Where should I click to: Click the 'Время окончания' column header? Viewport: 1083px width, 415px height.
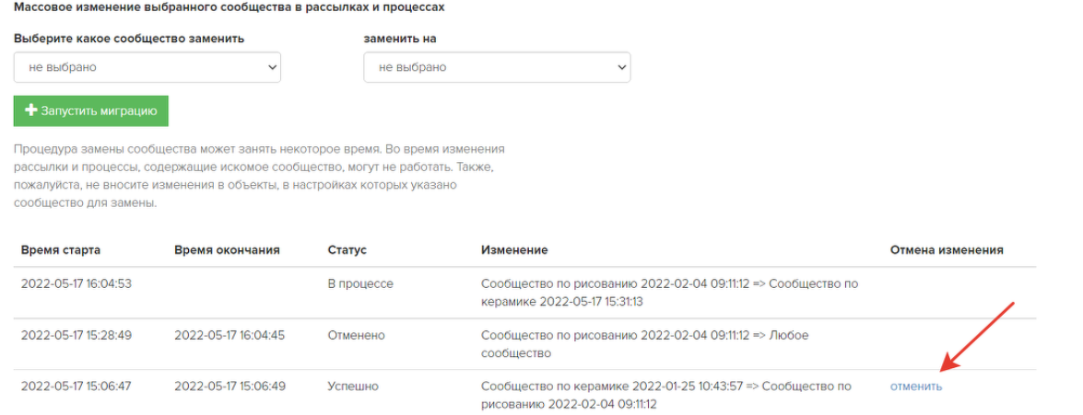point(228,249)
